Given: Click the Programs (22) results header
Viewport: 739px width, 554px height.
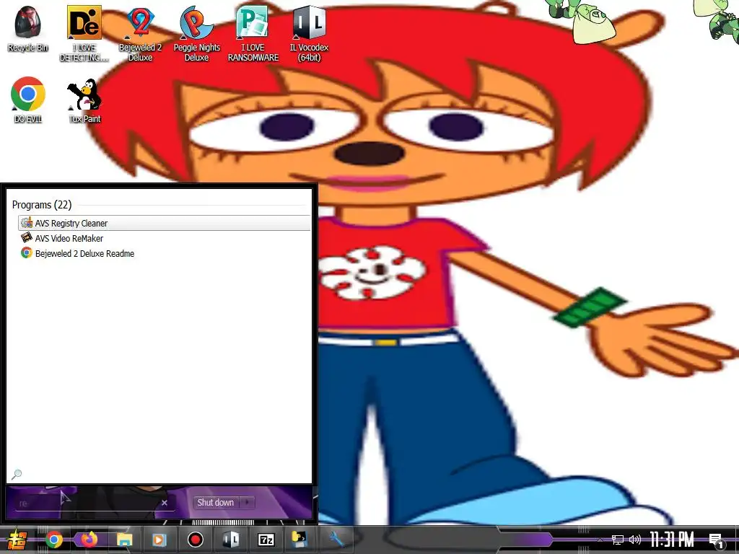Looking at the screenshot, I should [x=42, y=205].
